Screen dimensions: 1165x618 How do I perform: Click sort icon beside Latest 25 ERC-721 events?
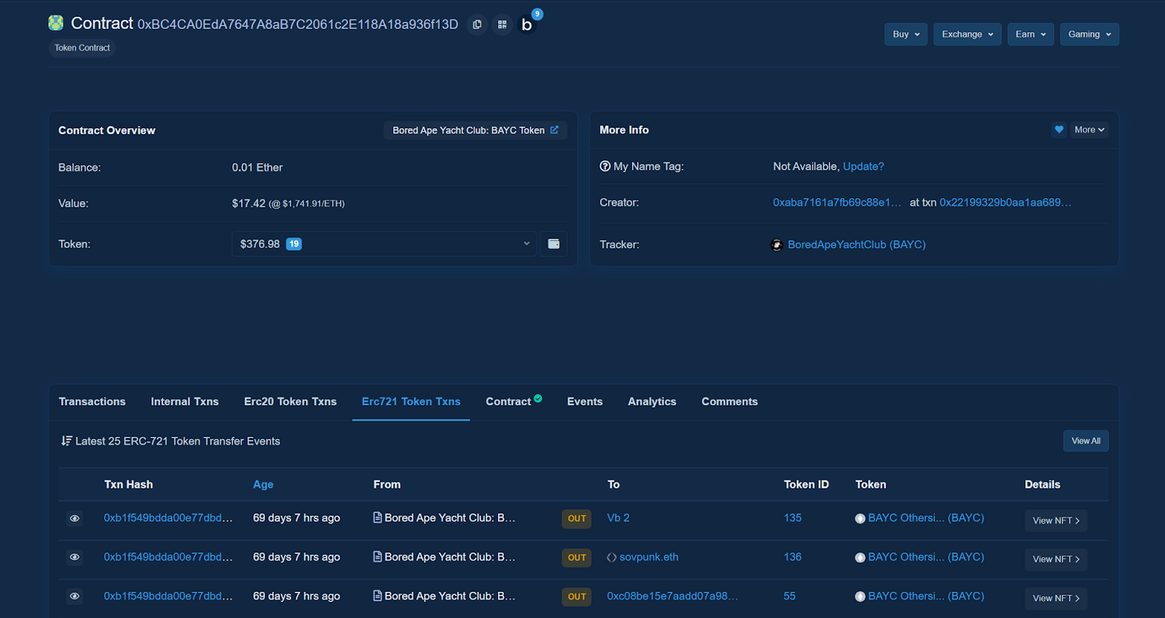tap(66, 440)
